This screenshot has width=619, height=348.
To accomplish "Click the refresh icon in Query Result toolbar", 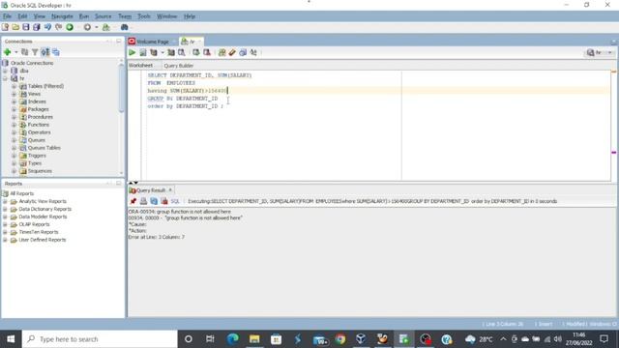I will pyautogui.click(x=154, y=201).
